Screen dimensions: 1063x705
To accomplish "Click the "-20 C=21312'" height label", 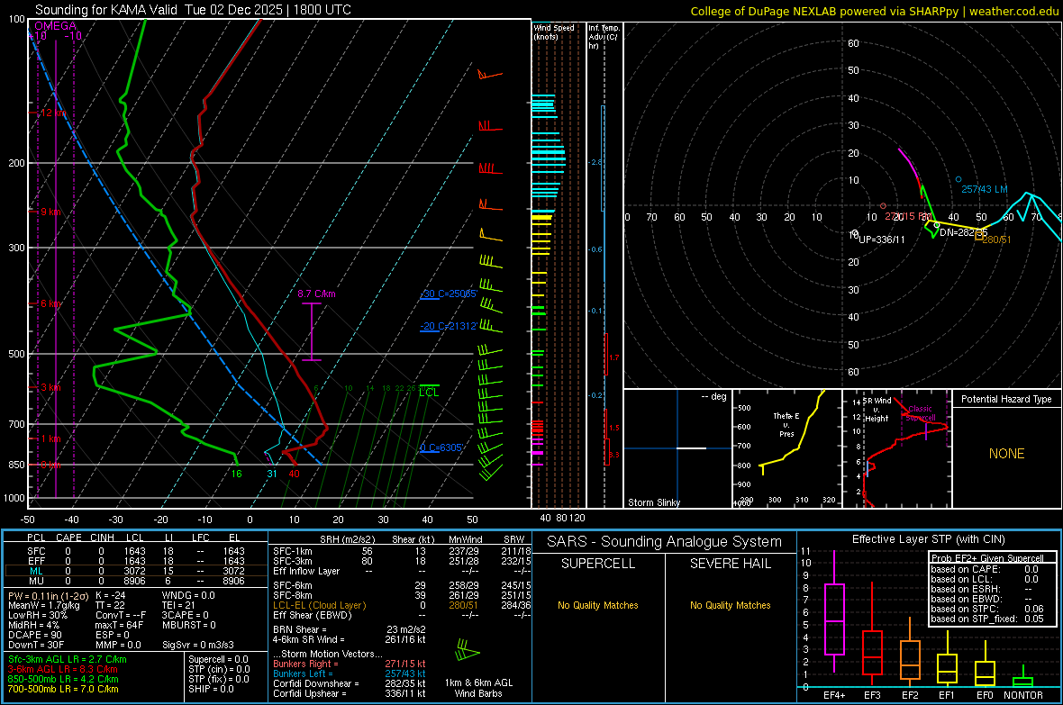I will tap(449, 326).
